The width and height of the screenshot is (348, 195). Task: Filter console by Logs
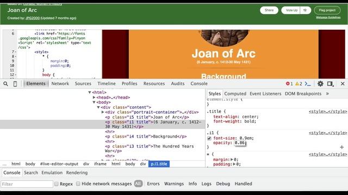[x=207, y=184]
